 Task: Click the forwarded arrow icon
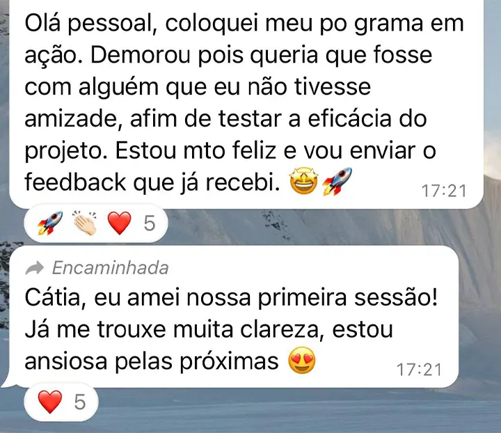pyautogui.click(x=35, y=268)
